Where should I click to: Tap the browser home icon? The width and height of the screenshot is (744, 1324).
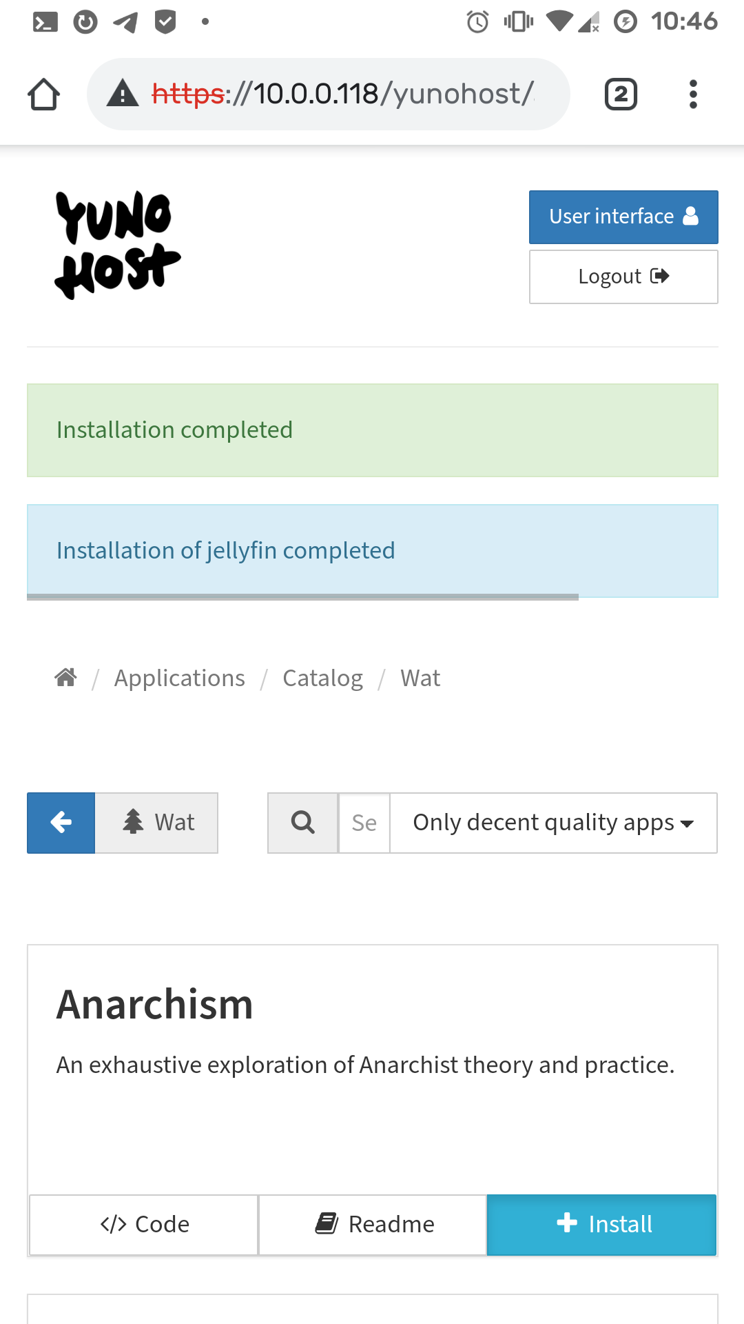43,94
